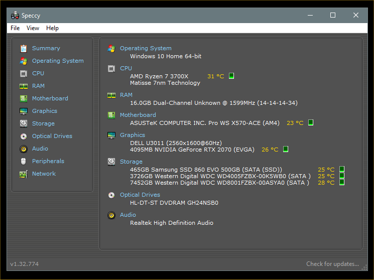The image size is (374, 280).
Task: Click the Graphics monitor icon in sidebar
Action: tap(24, 111)
